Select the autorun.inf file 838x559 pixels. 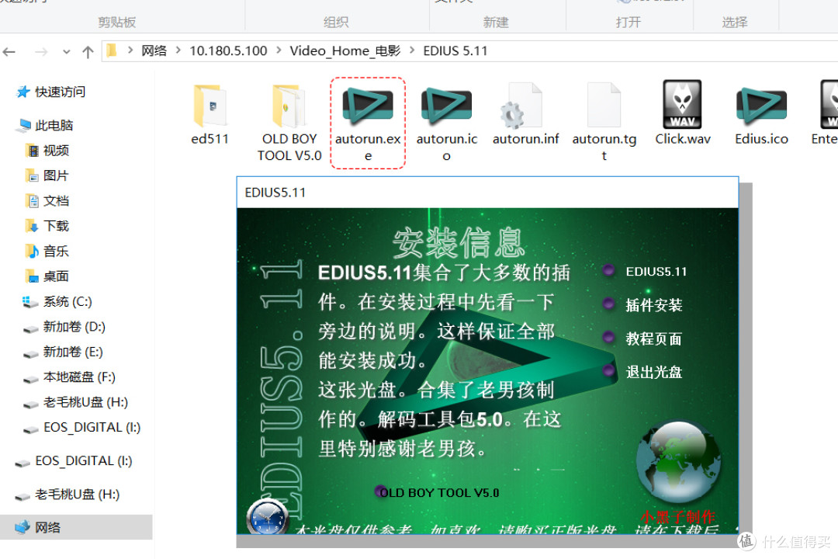[x=525, y=114]
